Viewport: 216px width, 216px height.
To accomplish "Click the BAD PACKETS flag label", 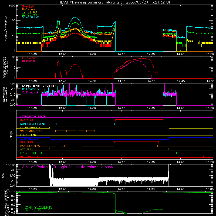I will click(x=29, y=157).
